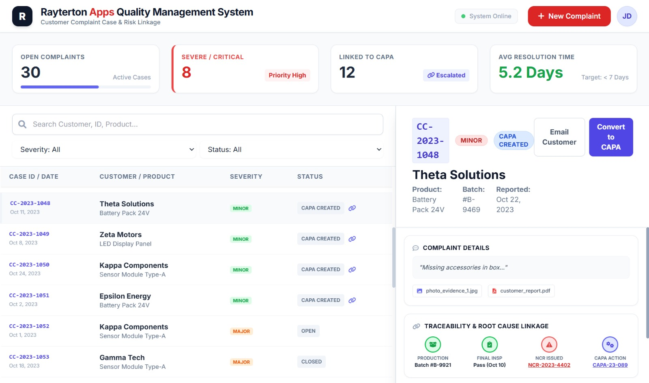Click the search magnifier icon in the search bar

[x=22, y=124]
